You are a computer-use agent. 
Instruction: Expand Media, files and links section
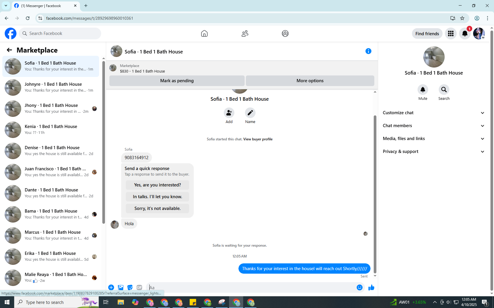point(434,139)
